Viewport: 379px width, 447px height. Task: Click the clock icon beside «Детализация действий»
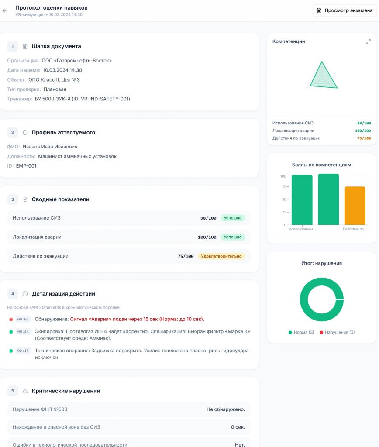coord(25,294)
